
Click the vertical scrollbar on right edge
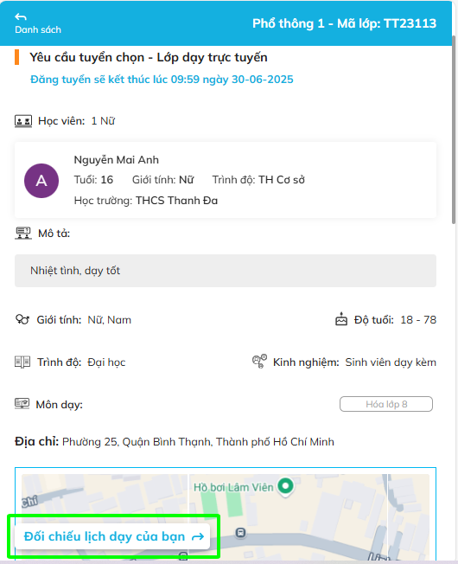point(455,130)
